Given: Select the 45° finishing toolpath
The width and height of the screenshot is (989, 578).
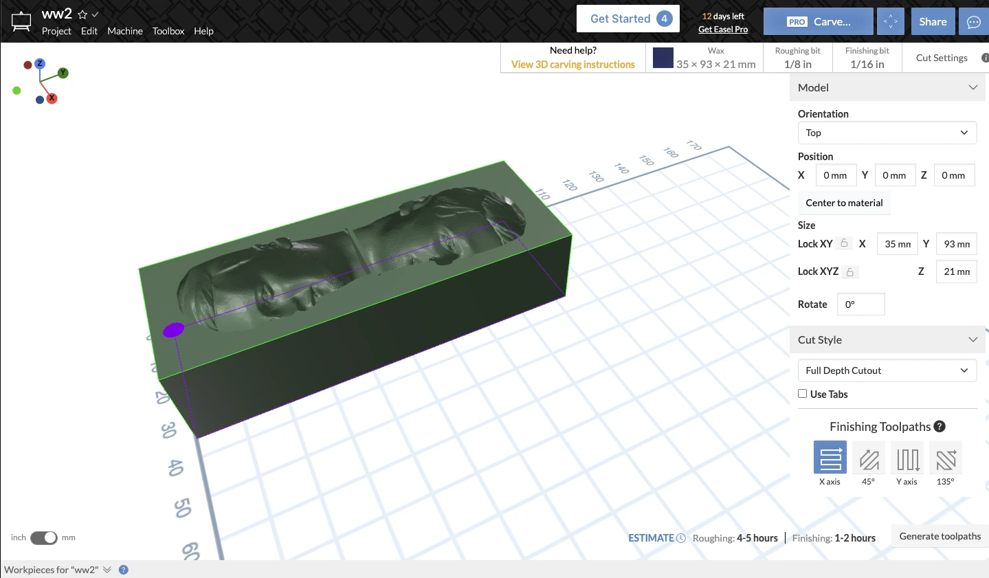Looking at the screenshot, I should (x=869, y=458).
